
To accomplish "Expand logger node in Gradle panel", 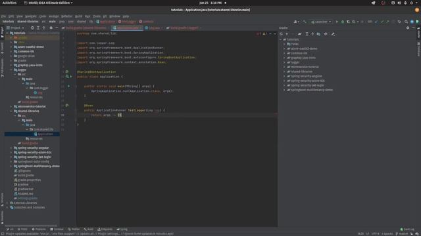I will (284, 62).
